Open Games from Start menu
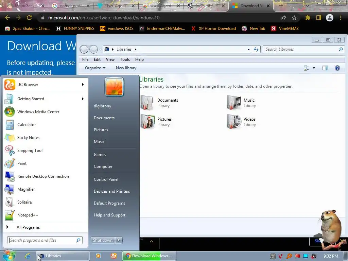 (x=100, y=155)
